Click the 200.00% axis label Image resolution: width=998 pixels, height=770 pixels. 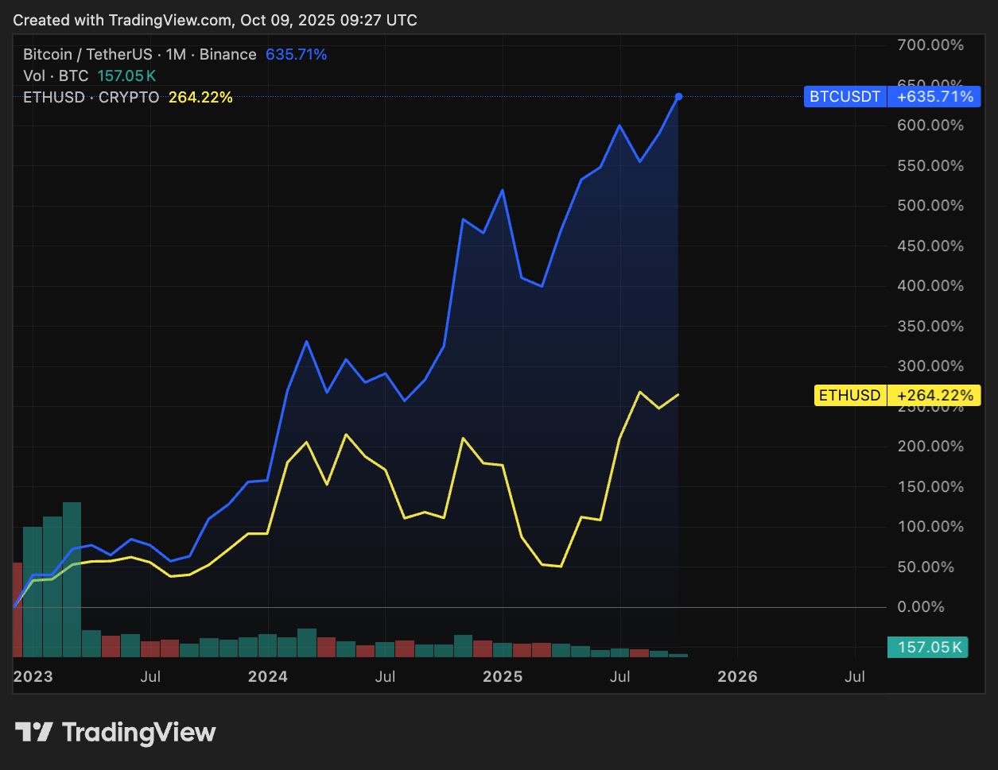point(930,447)
